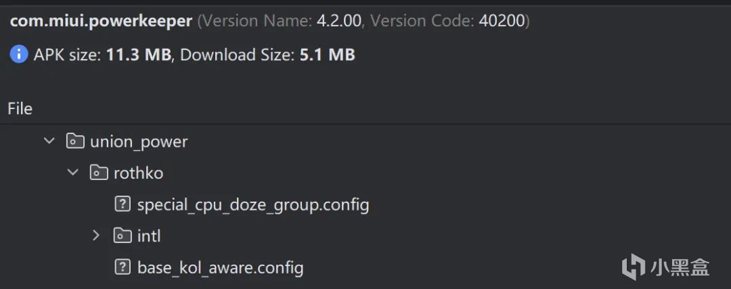The height and width of the screenshot is (289, 731).
Task: Select base_kol_aware.config file name
Action: [220, 267]
